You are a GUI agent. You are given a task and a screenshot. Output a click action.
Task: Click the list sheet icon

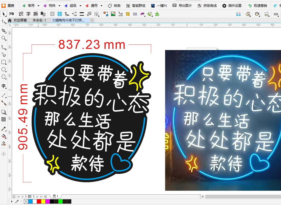(x=52, y=14)
